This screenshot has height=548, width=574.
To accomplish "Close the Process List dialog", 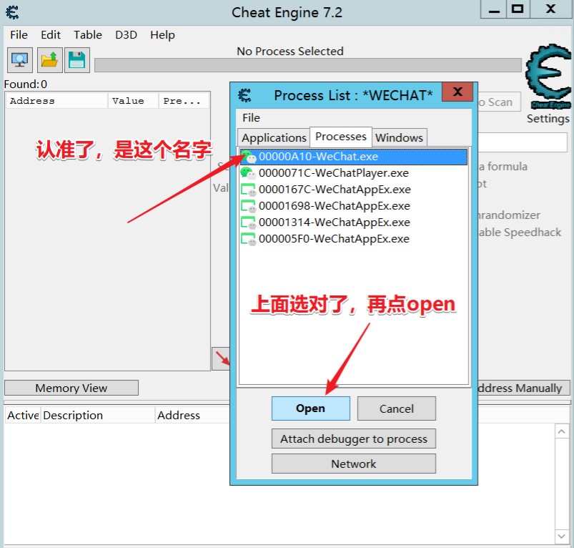I will (457, 92).
